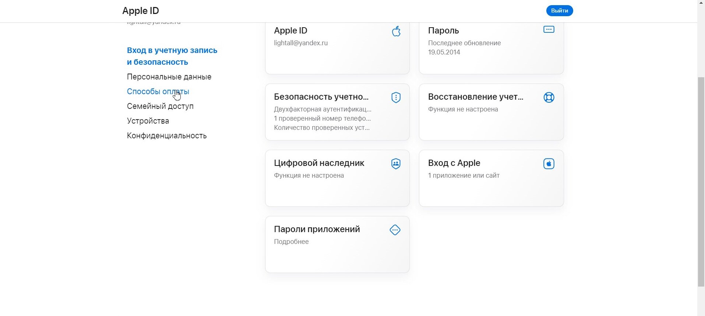The image size is (705, 316).
Task: Click Последнее обновление 19.05.2014 text
Action: click(x=464, y=47)
